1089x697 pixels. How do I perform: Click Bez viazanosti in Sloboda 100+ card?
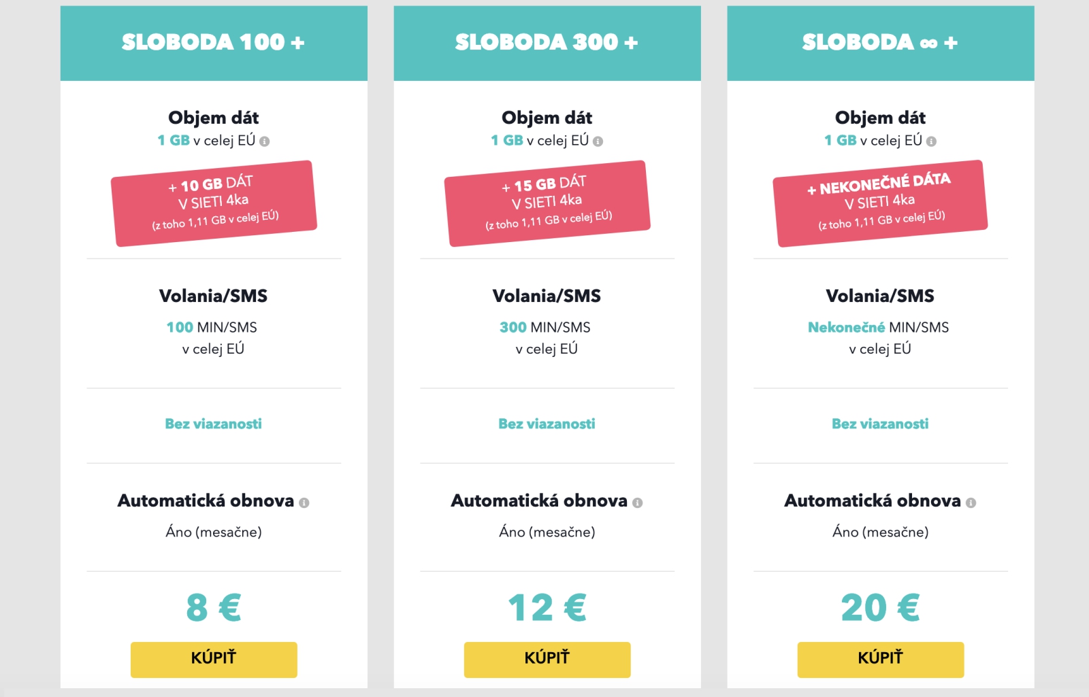pos(214,424)
